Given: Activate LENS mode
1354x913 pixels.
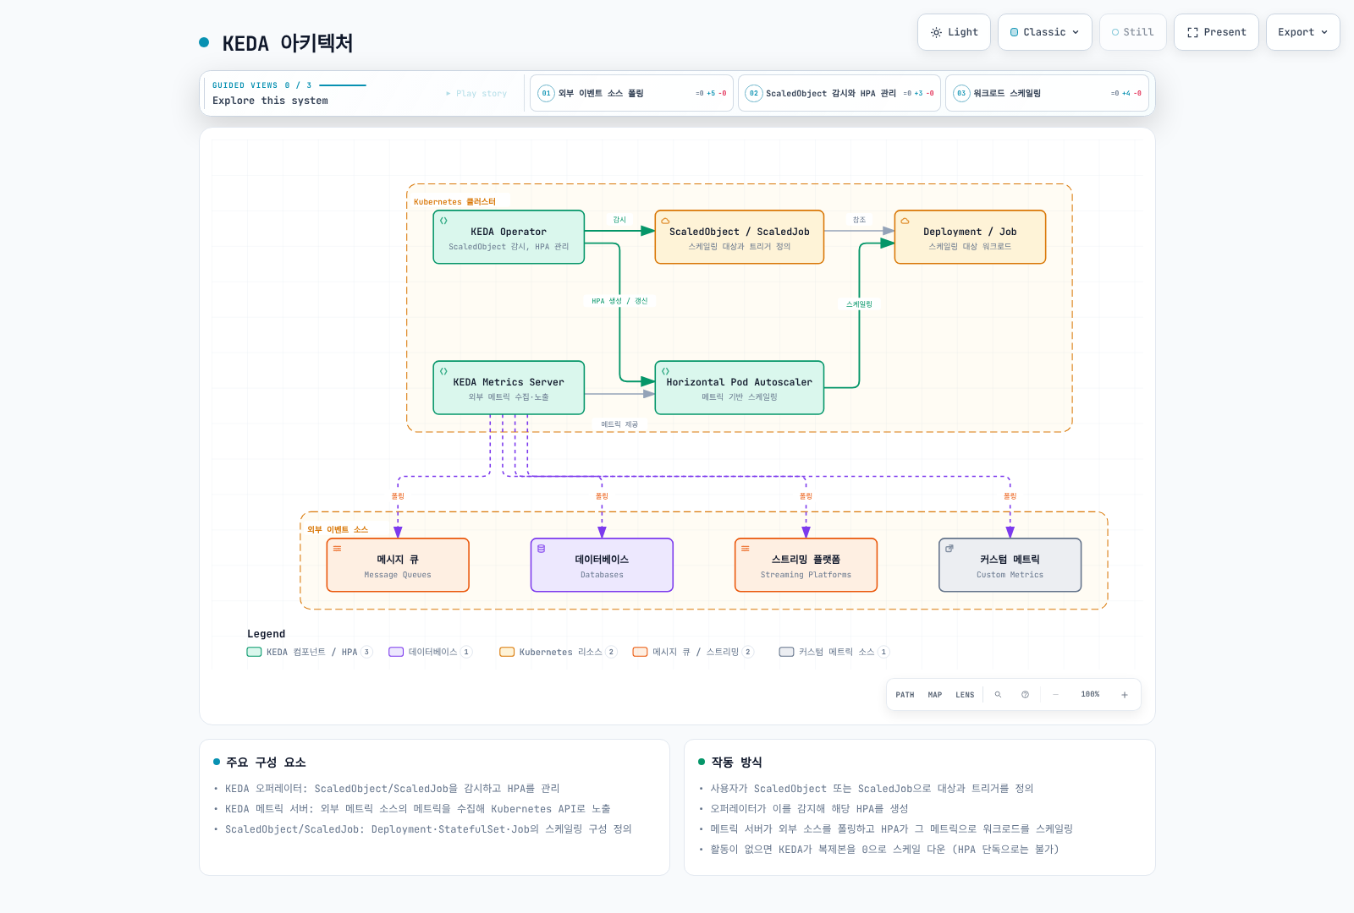Looking at the screenshot, I should 965,695.
